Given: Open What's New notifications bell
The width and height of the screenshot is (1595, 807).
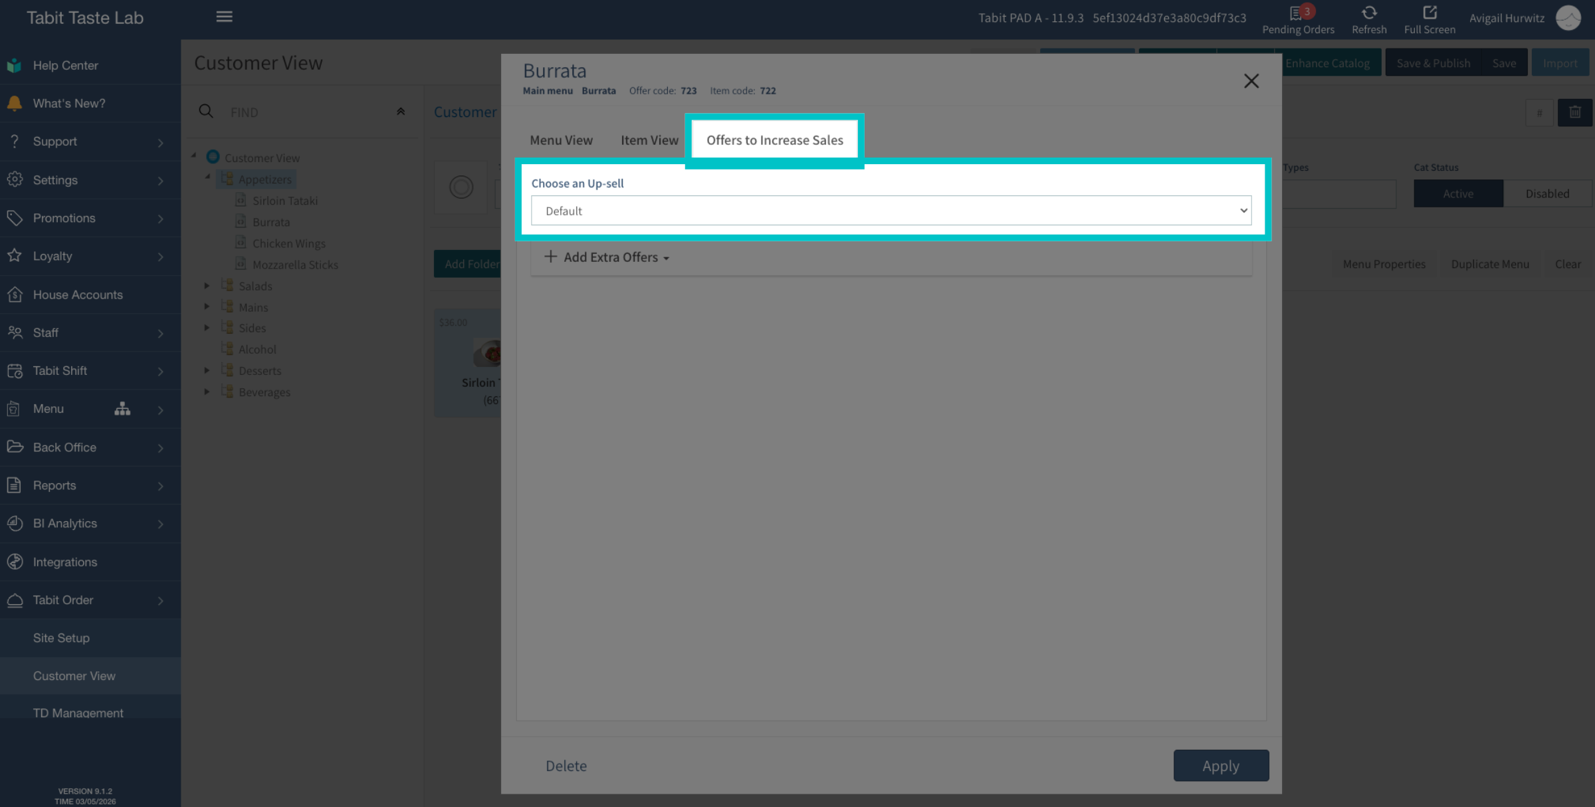Looking at the screenshot, I should [14, 103].
